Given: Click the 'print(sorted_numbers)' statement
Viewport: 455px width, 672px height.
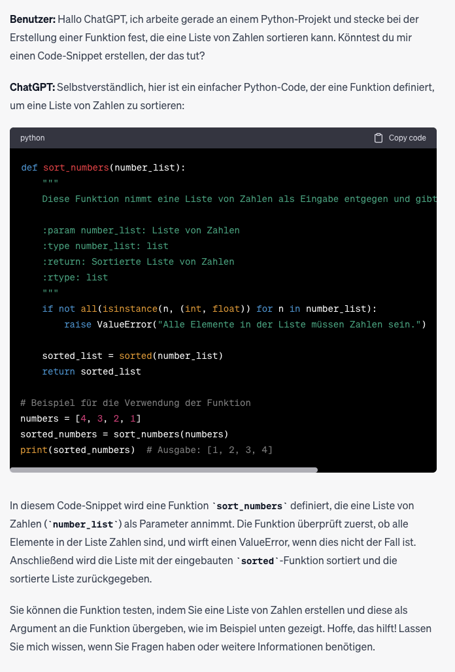Looking at the screenshot, I should click(x=78, y=450).
